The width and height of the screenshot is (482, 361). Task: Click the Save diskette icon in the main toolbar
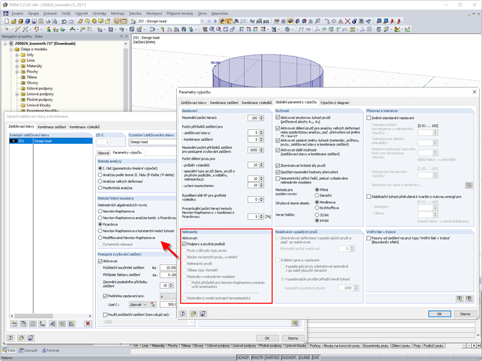(x=34, y=21)
